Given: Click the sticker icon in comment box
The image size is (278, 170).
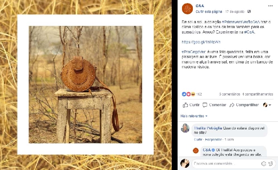Looking at the screenshot, I should click(x=270, y=164).
